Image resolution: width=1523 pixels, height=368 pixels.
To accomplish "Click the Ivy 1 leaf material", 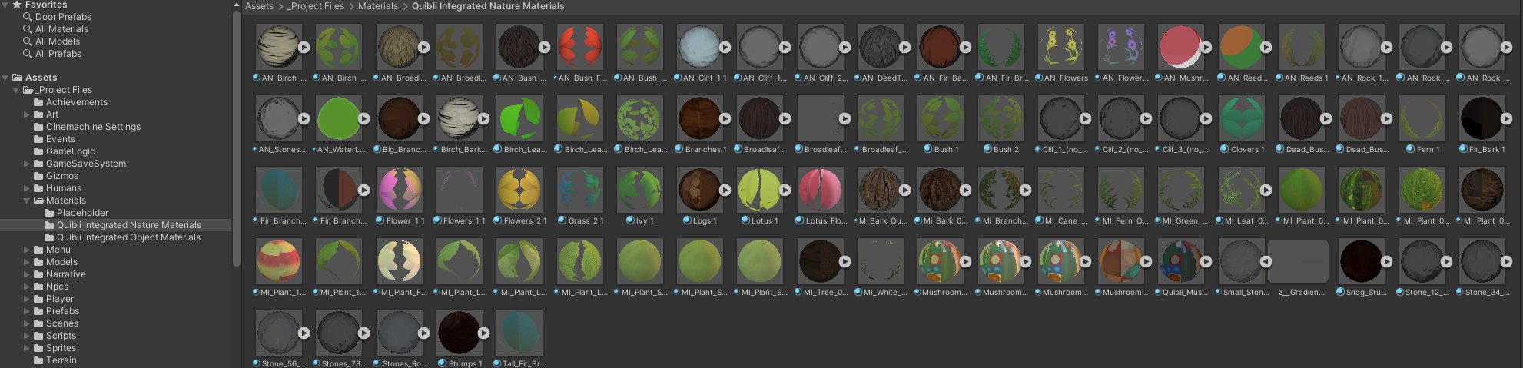I will point(639,190).
